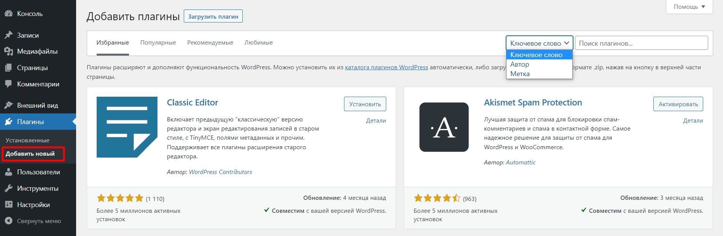
Task: Focus the Поиск плагинов search field
Action: pos(641,43)
